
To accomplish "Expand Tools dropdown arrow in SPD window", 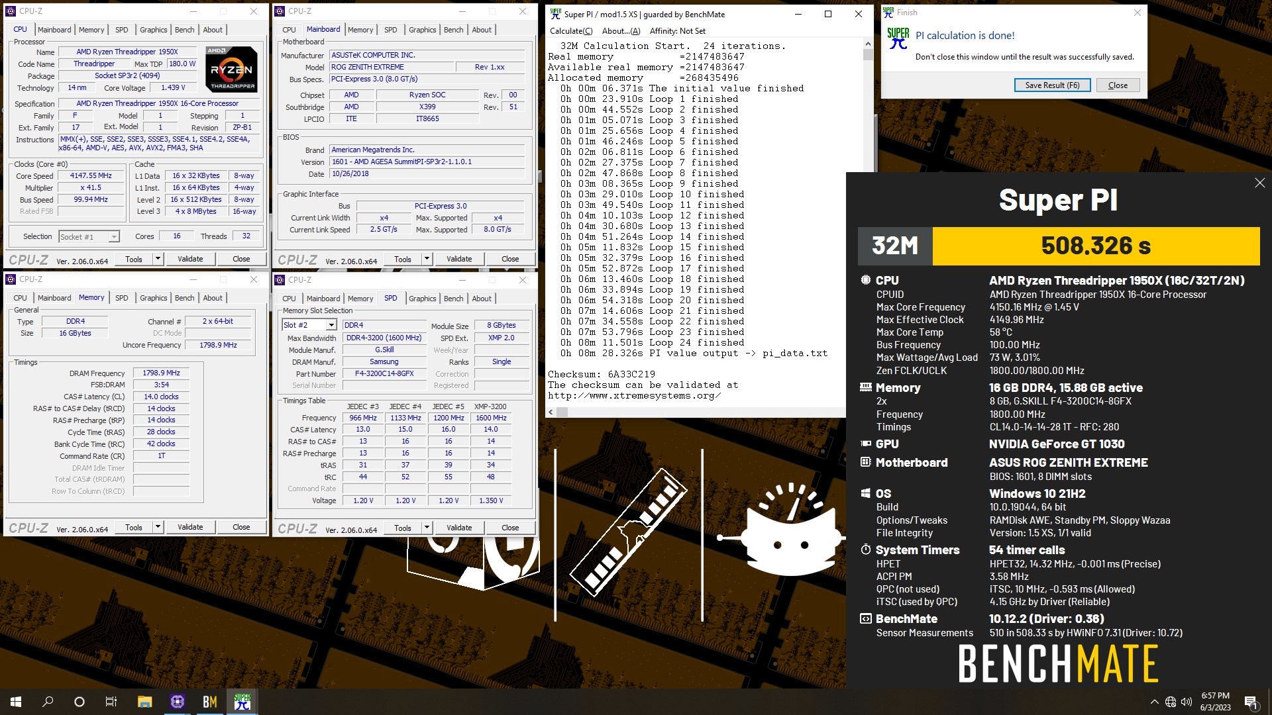I will (427, 528).
